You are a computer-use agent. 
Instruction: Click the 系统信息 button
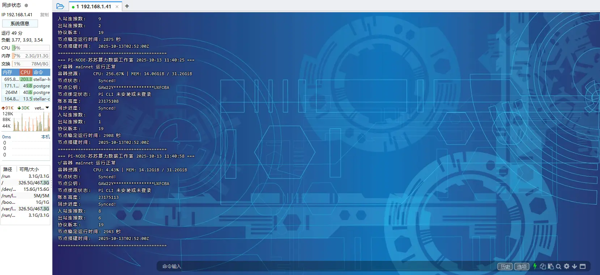pyautogui.click(x=20, y=23)
